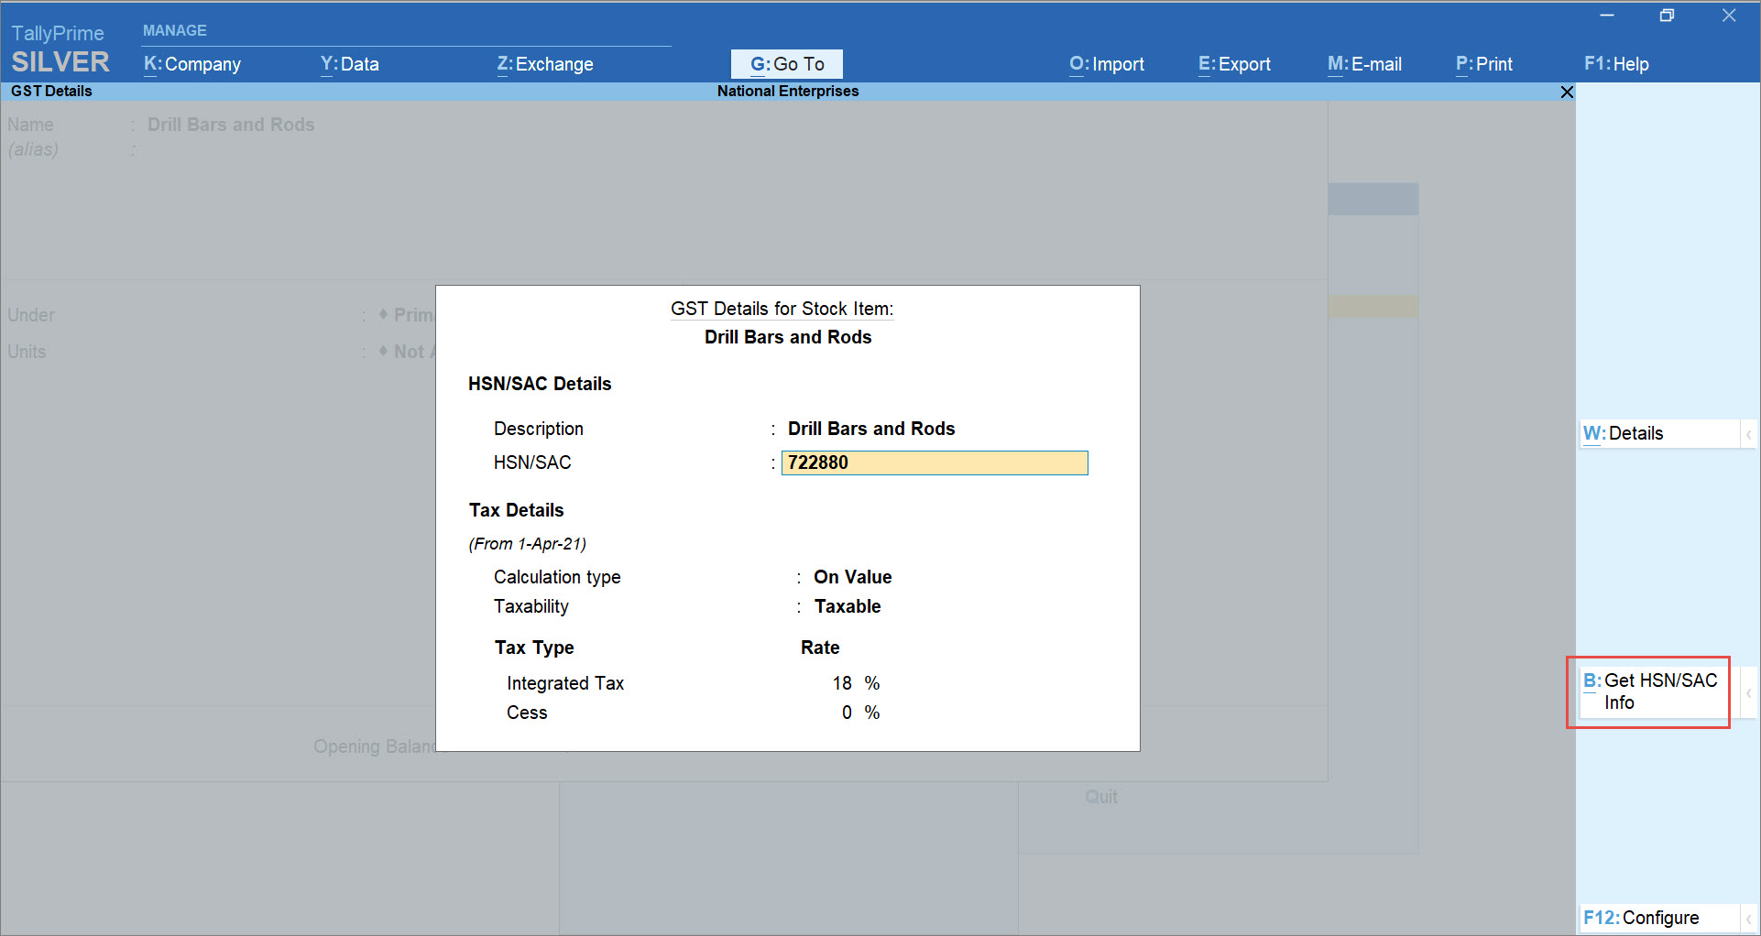
Task: Click F12: Configure button
Action: (x=1659, y=918)
